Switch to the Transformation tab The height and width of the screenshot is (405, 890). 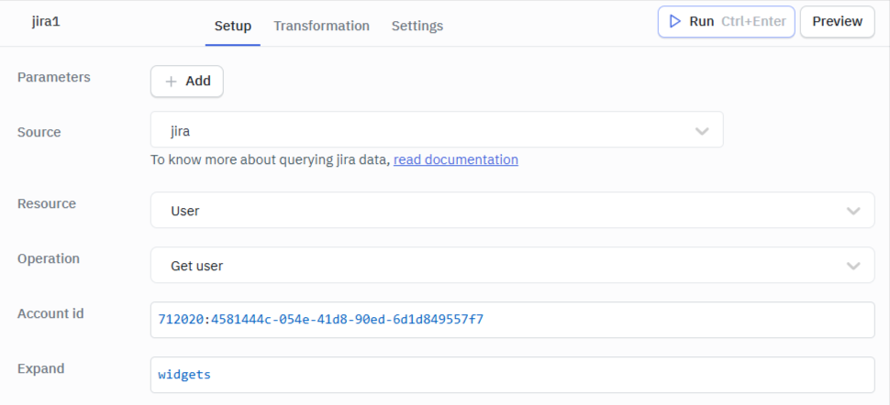321,26
